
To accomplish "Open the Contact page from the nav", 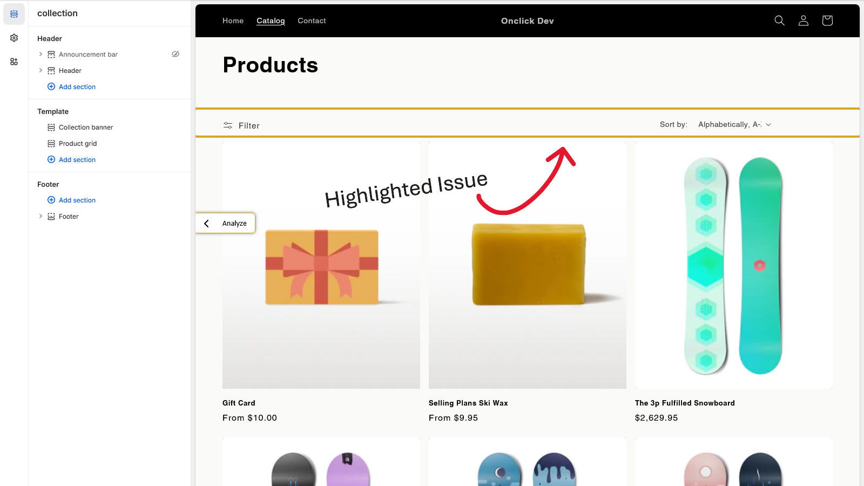I will pos(312,21).
